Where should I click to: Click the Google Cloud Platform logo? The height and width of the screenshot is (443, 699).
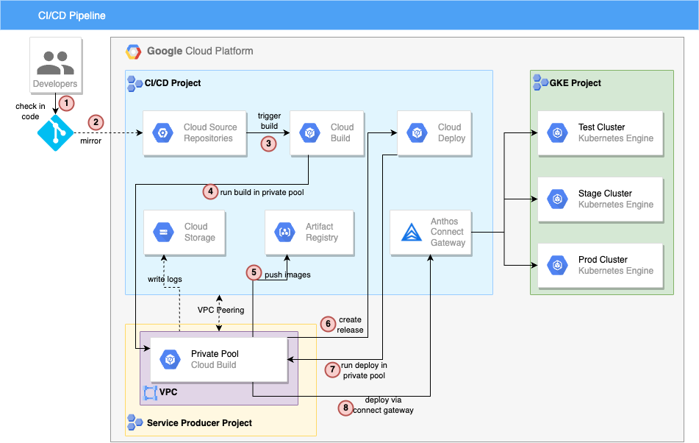(133, 52)
